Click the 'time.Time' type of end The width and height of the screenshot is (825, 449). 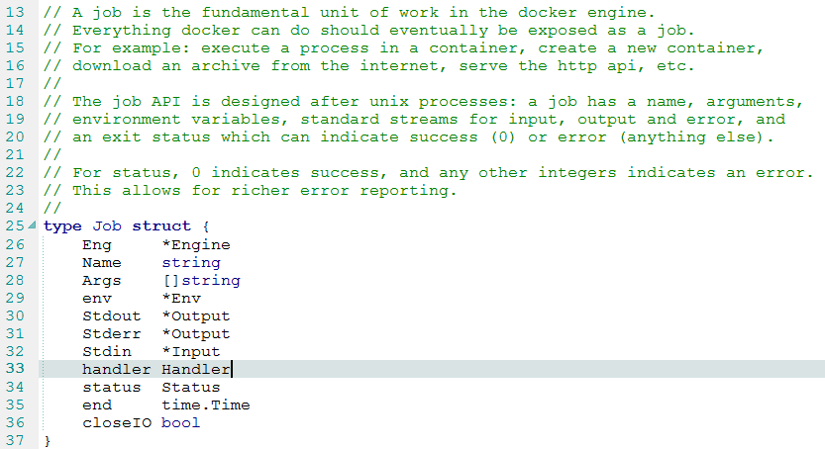[206, 404]
